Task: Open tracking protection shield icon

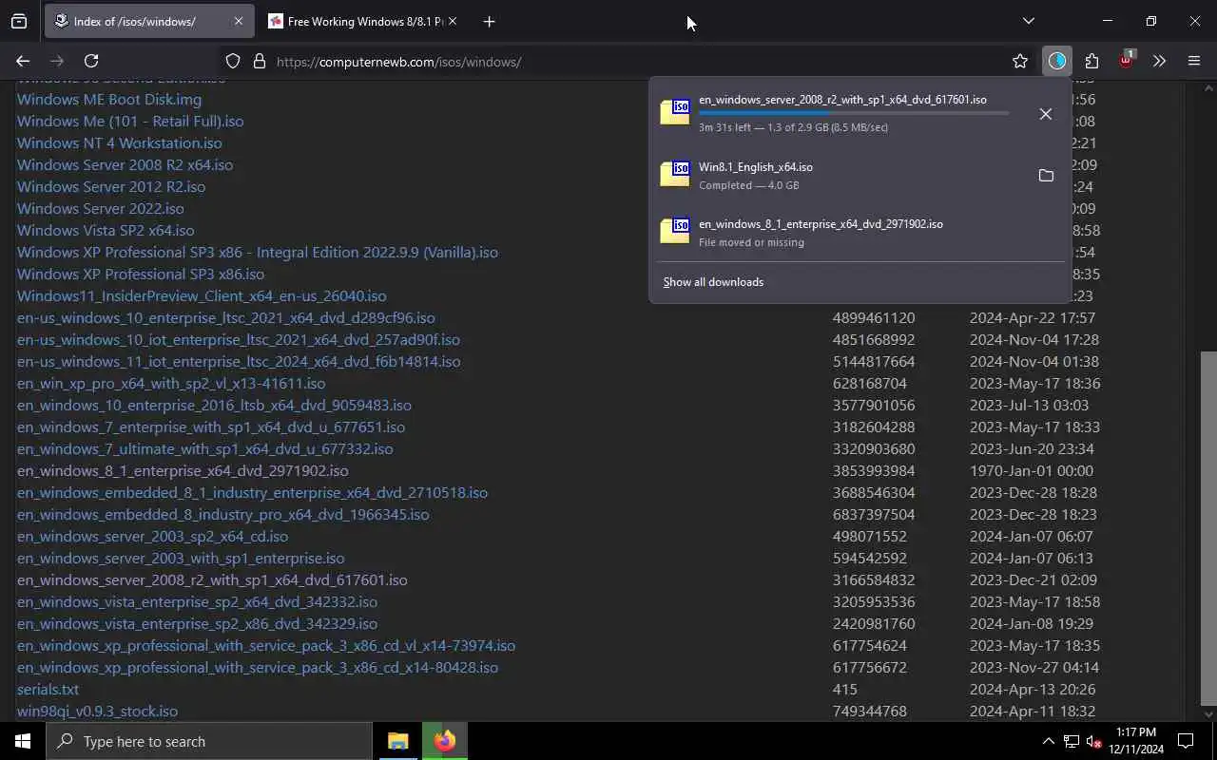Action: pyautogui.click(x=233, y=61)
